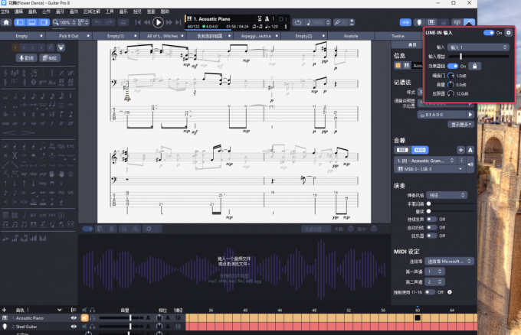Screen dimensions: 521x335
Task: Click the lock icon beside effects chain
Action: point(475,67)
